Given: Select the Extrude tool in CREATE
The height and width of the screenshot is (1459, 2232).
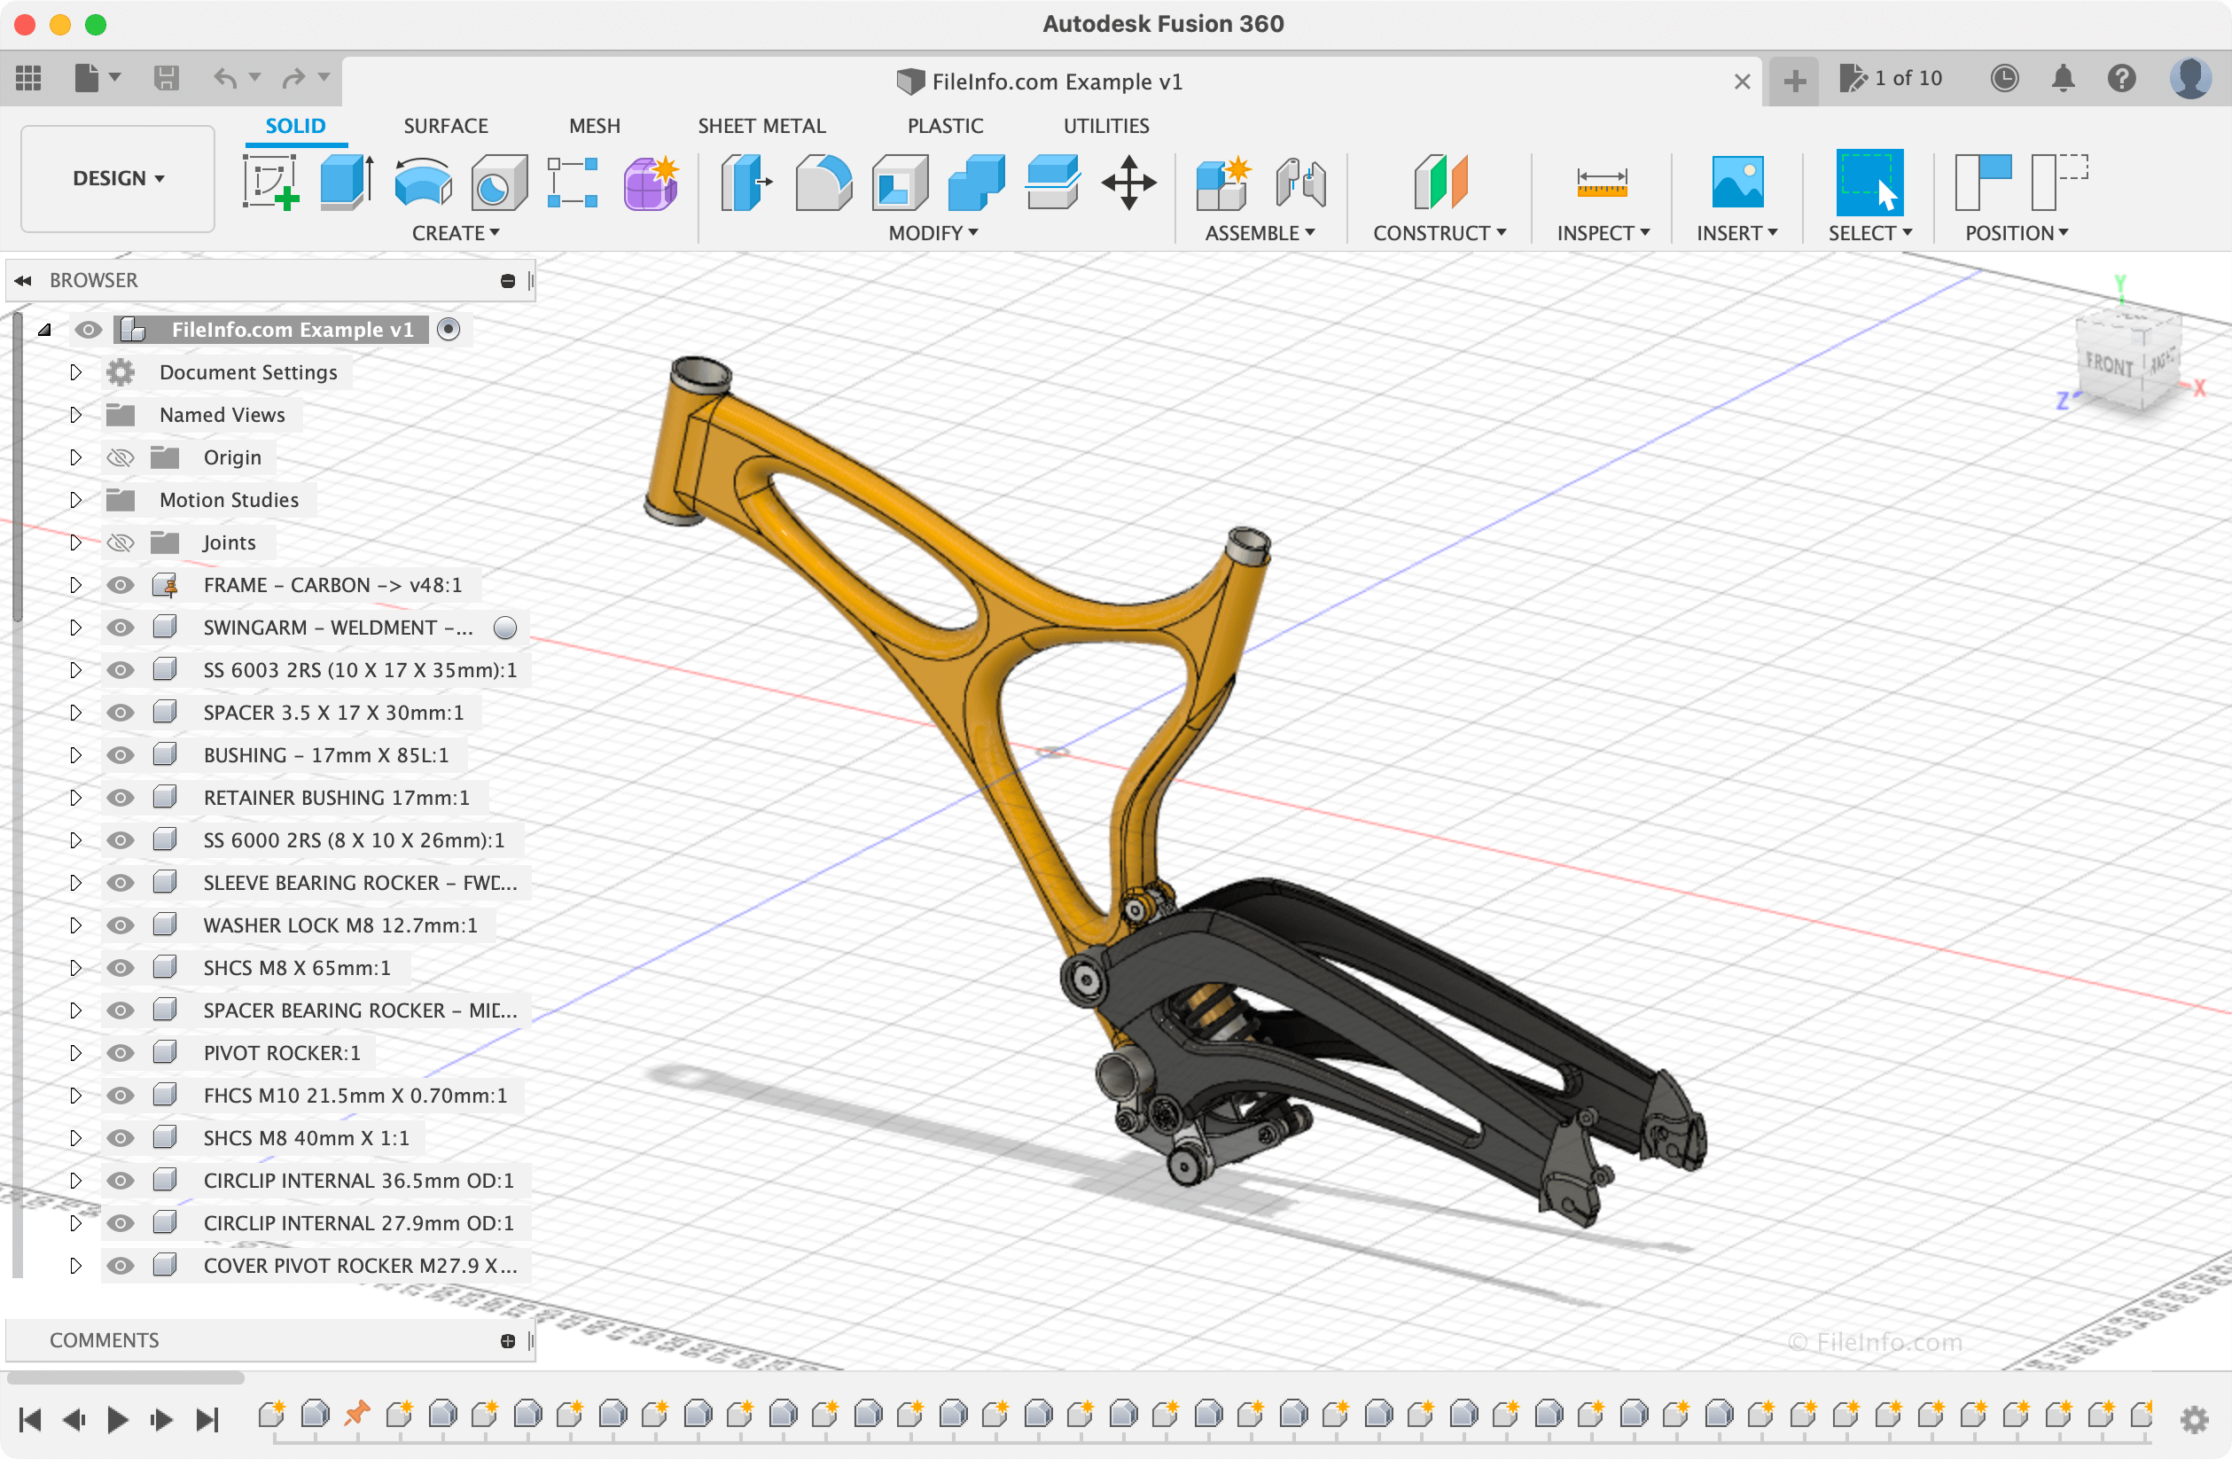Looking at the screenshot, I should (x=350, y=181).
